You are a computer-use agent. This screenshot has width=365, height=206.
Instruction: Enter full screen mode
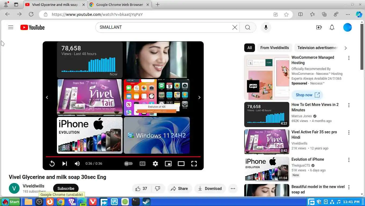pyautogui.click(x=194, y=164)
